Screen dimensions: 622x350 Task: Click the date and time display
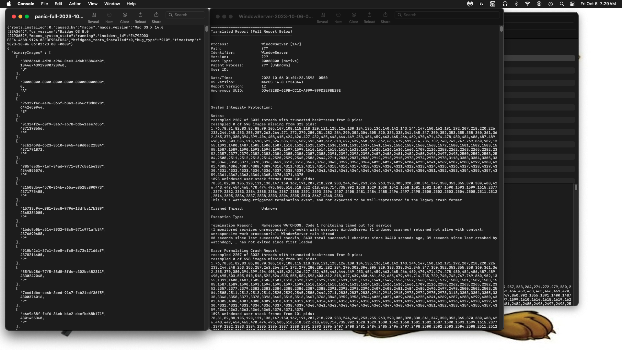[x=598, y=4]
